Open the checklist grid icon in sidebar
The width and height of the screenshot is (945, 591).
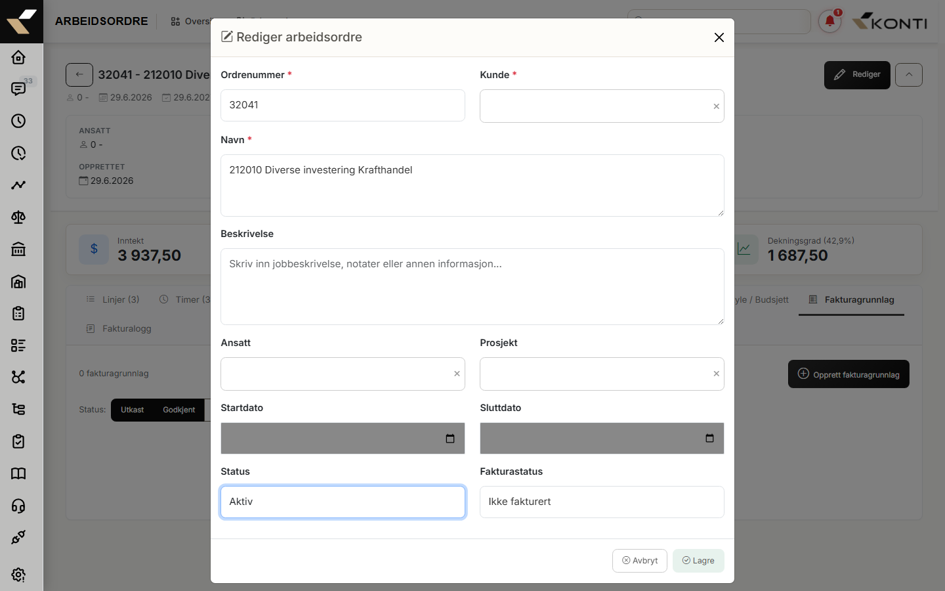point(18,345)
